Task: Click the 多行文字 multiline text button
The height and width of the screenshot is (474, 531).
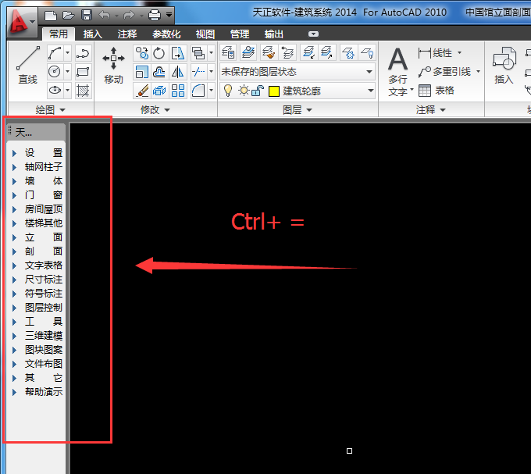Action: [x=400, y=72]
